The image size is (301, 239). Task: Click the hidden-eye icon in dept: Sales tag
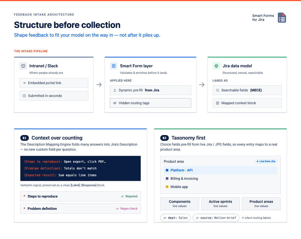tap(165, 218)
